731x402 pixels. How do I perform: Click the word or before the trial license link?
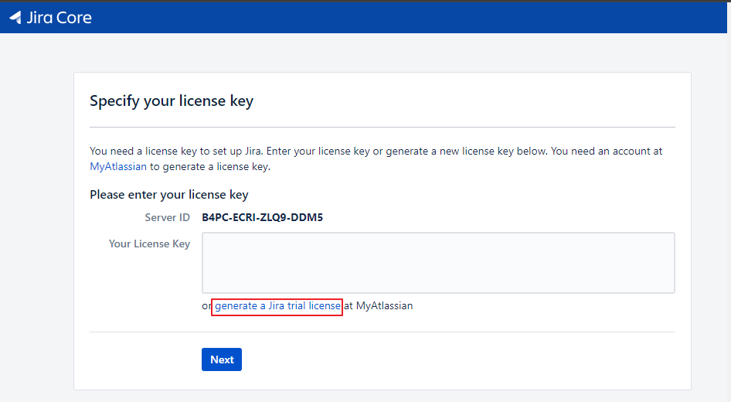[206, 306]
